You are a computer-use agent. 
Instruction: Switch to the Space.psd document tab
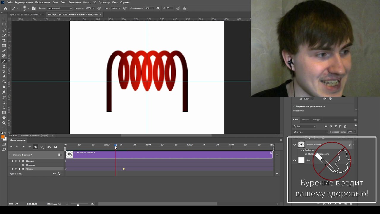(25, 14)
